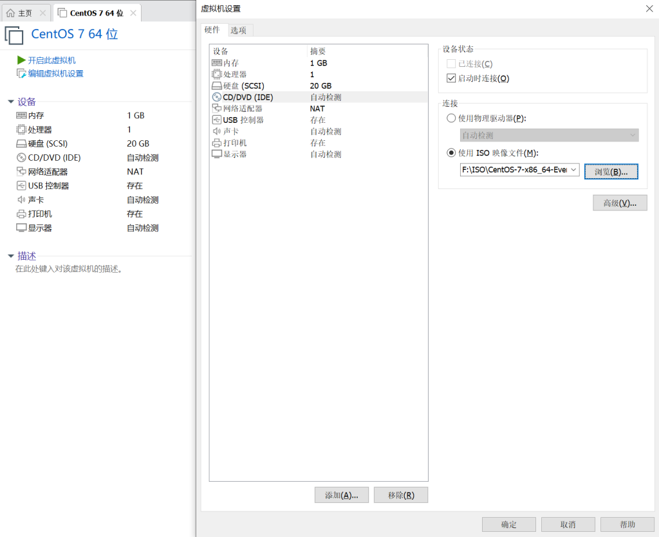Click the 移除(R) button
Viewport: 659px width, 537px height.
tap(401, 495)
